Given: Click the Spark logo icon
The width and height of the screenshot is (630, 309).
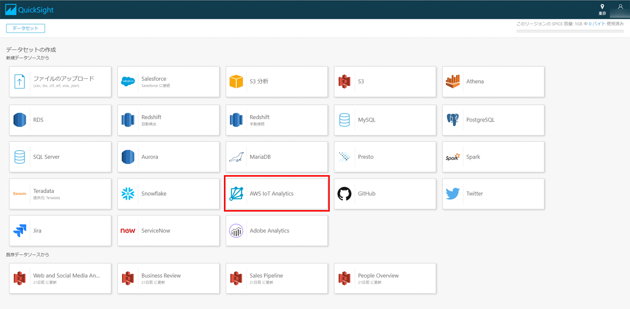Looking at the screenshot, I should coord(452,157).
